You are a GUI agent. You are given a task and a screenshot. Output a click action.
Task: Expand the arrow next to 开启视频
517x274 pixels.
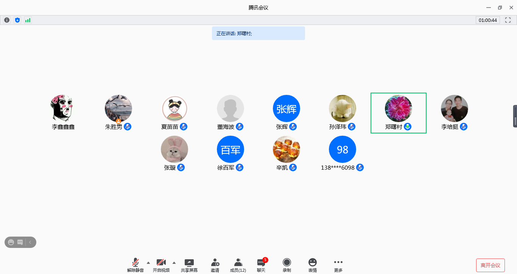tap(174, 263)
